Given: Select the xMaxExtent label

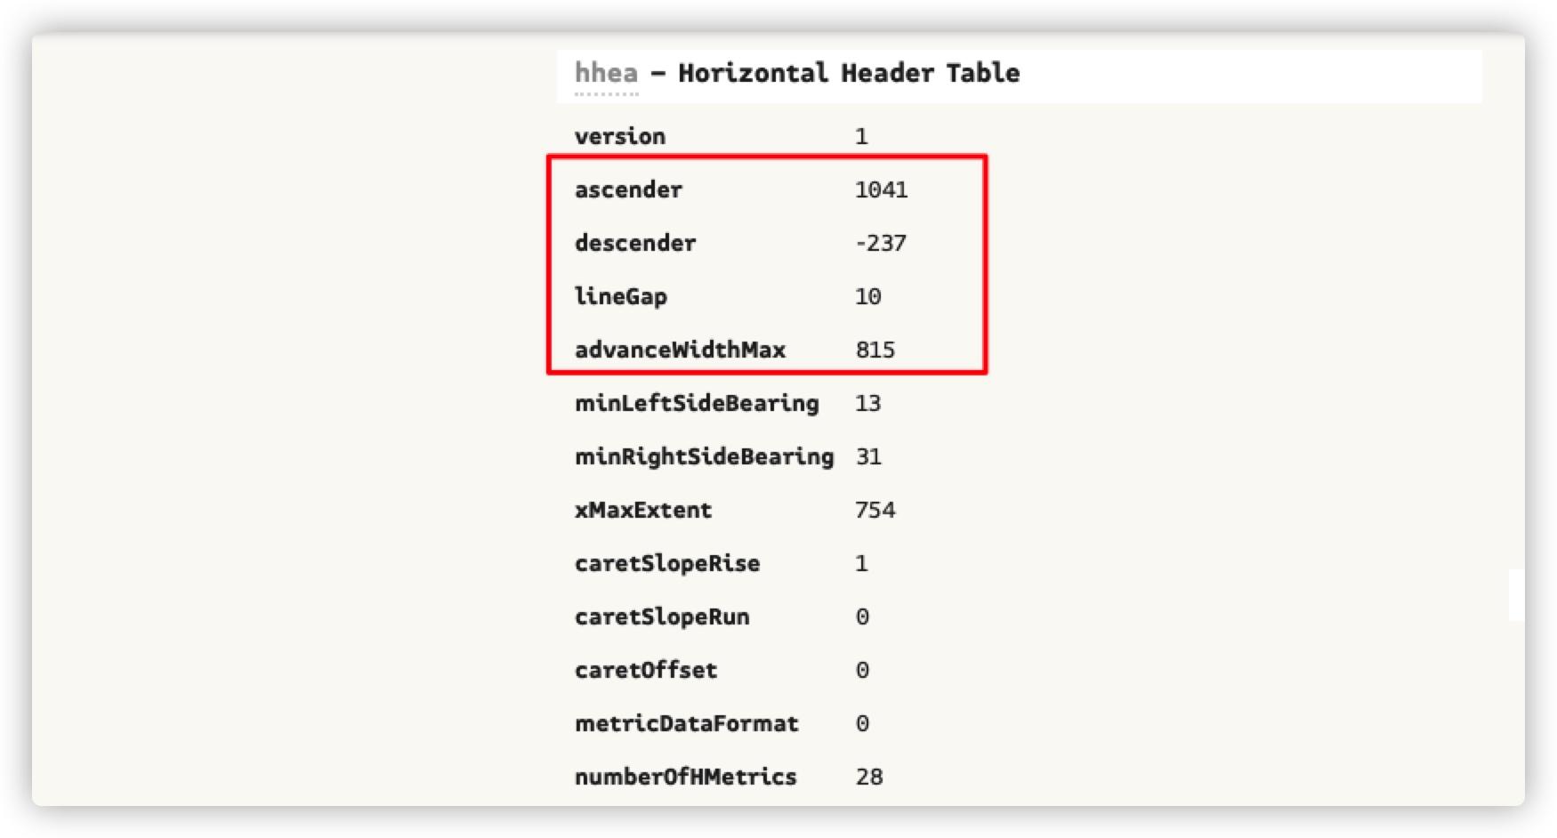Looking at the screenshot, I should click(x=643, y=510).
